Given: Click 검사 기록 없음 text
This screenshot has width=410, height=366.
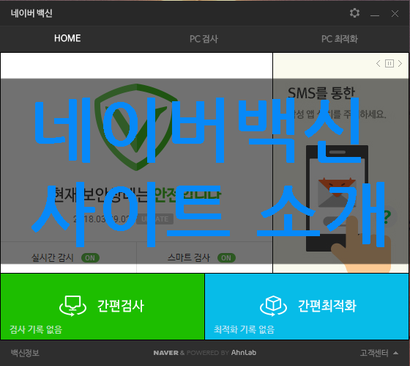Looking at the screenshot, I should 36,329.
